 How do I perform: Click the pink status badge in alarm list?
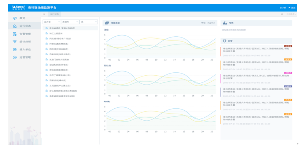[x=288, y=73]
